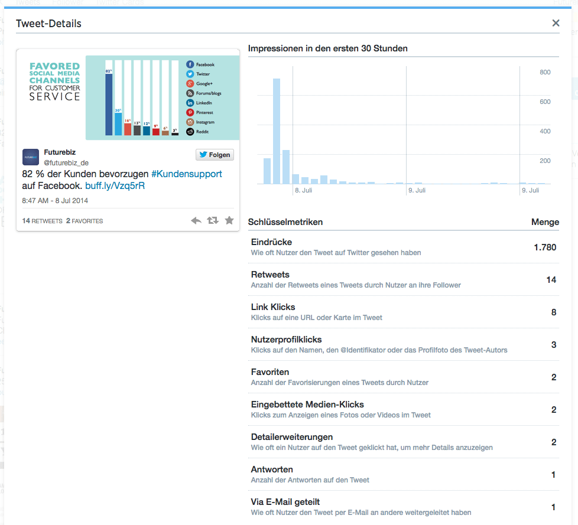Click the Anzahl der Antworten auf den Tweet description
The width and height of the screenshot is (578, 525).
click(x=310, y=480)
